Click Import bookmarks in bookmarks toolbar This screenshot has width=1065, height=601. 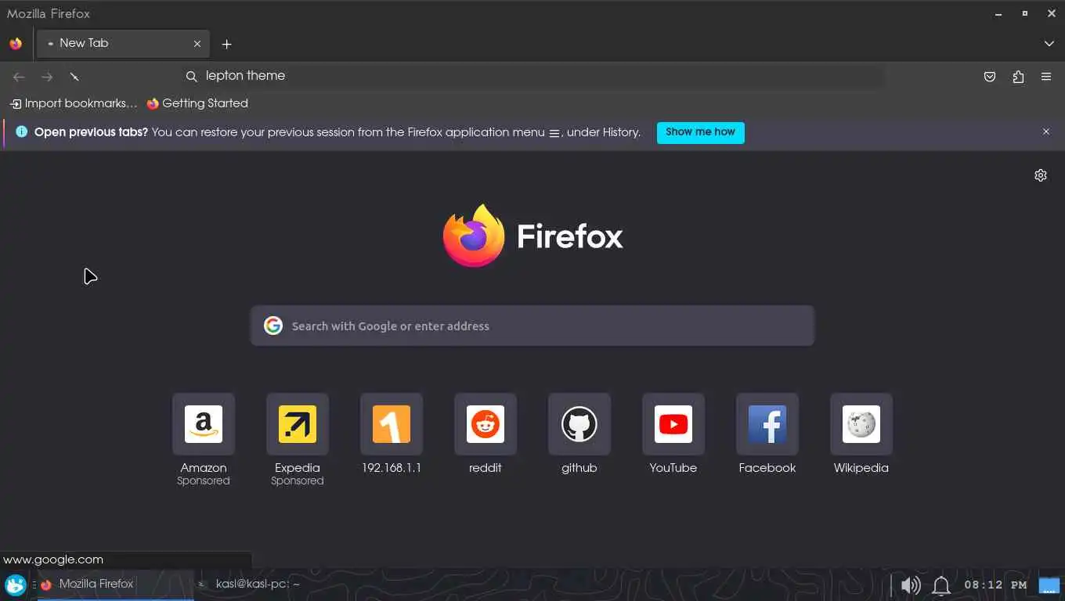click(74, 103)
